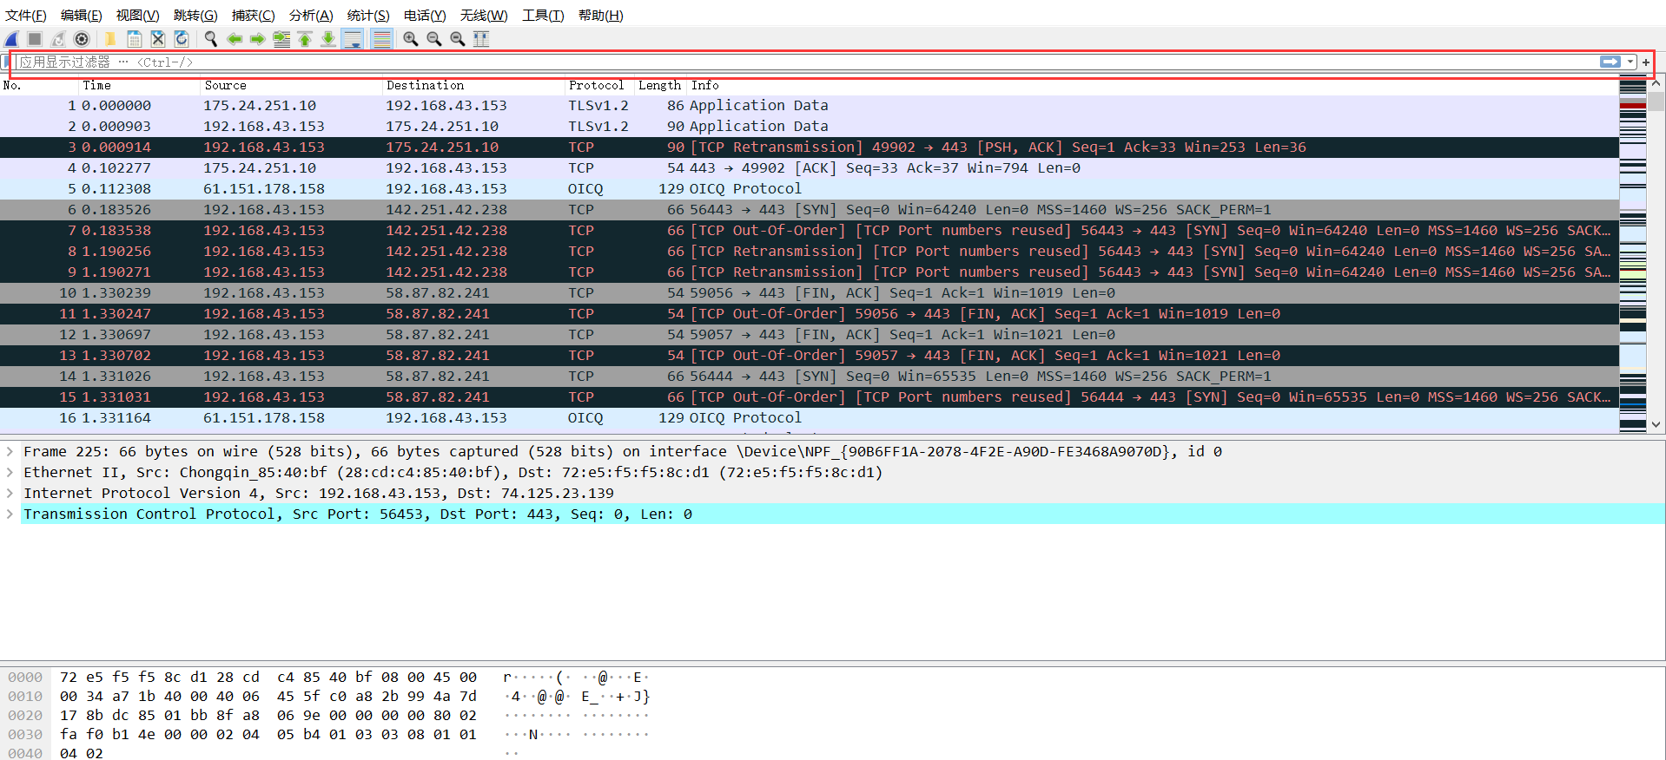Expand Internet Protocol Version 4 row

[x=10, y=493]
